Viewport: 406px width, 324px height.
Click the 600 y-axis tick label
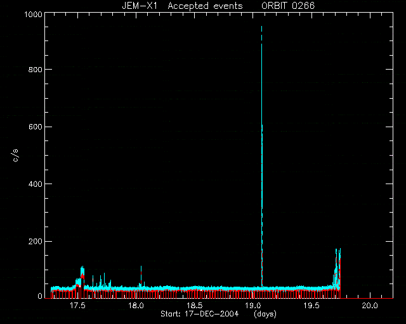(x=35, y=127)
